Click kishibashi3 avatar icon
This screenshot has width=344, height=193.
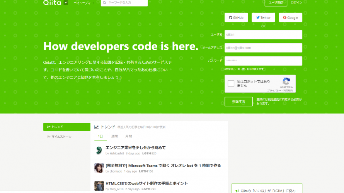[x=99, y=150]
